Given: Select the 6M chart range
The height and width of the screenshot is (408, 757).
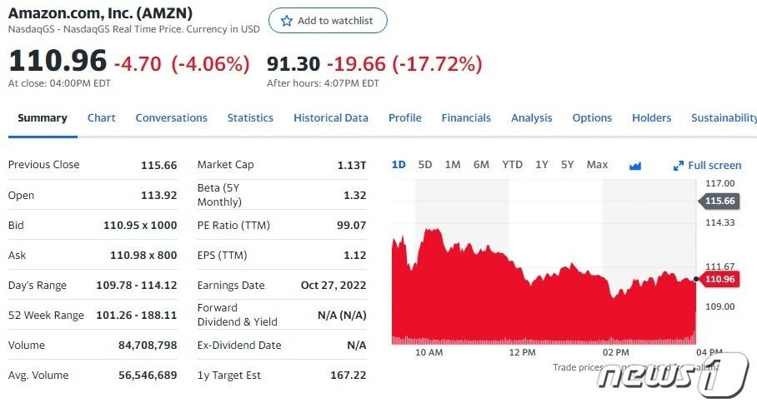Looking at the screenshot, I should (481, 165).
